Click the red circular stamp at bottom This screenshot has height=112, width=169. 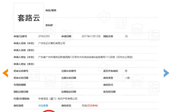[49, 111]
